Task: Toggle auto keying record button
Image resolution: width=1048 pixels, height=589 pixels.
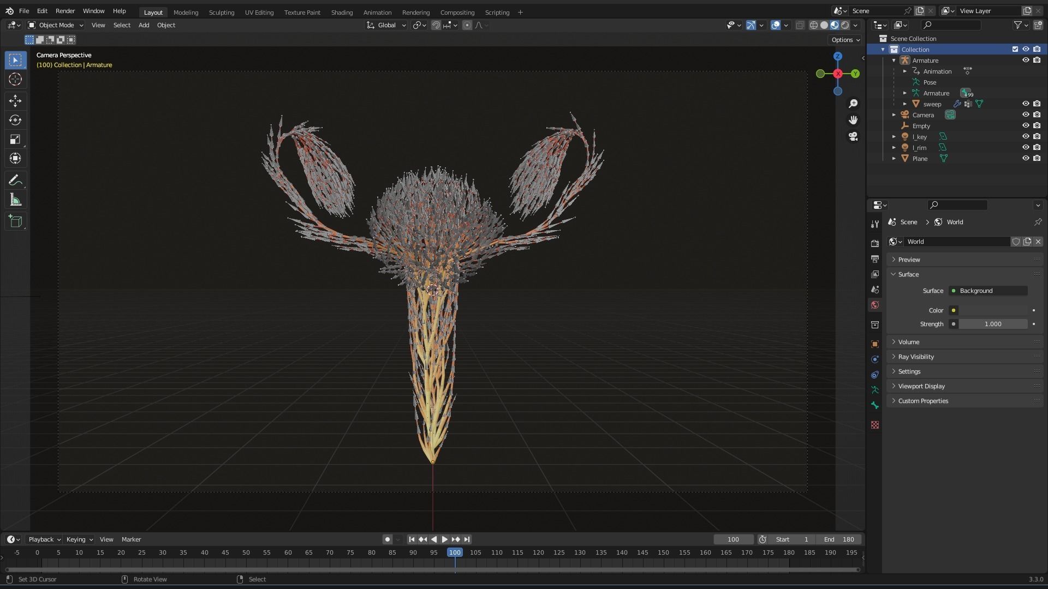Action: pos(387,539)
